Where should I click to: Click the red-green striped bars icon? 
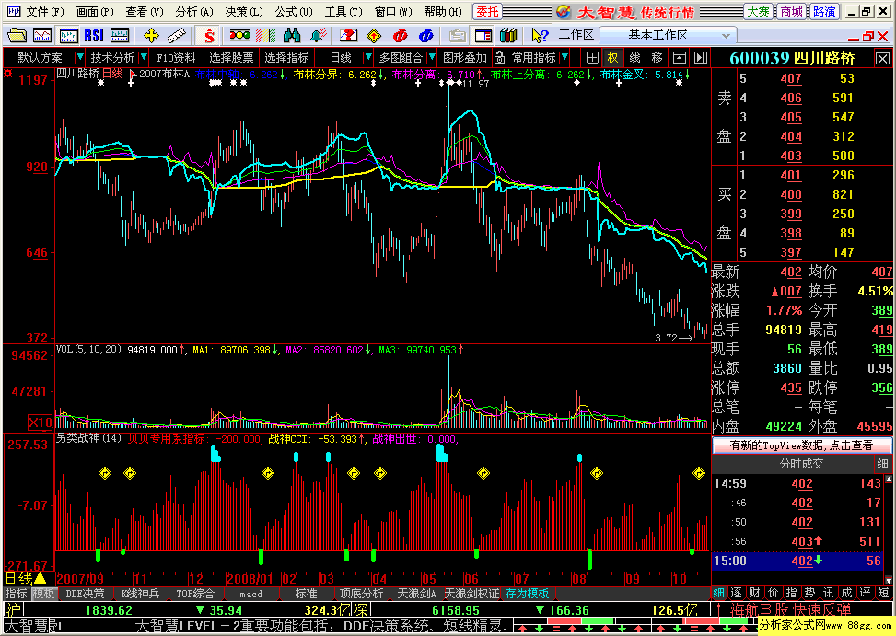[266, 35]
